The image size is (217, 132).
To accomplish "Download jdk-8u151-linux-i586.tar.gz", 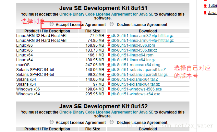I will 134,50.
